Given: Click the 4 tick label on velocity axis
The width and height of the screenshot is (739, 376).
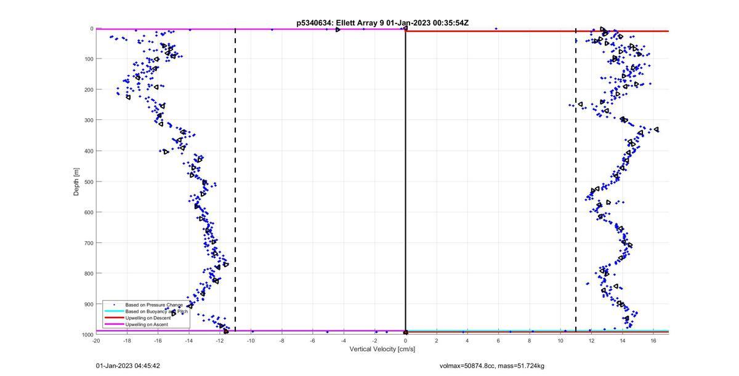Looking at the screenshot, I should [467, 340].
